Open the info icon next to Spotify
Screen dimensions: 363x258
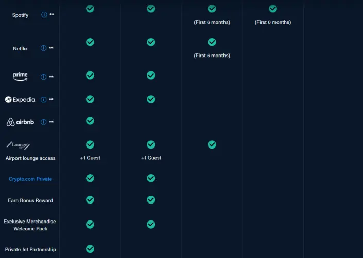pos(44,15)
